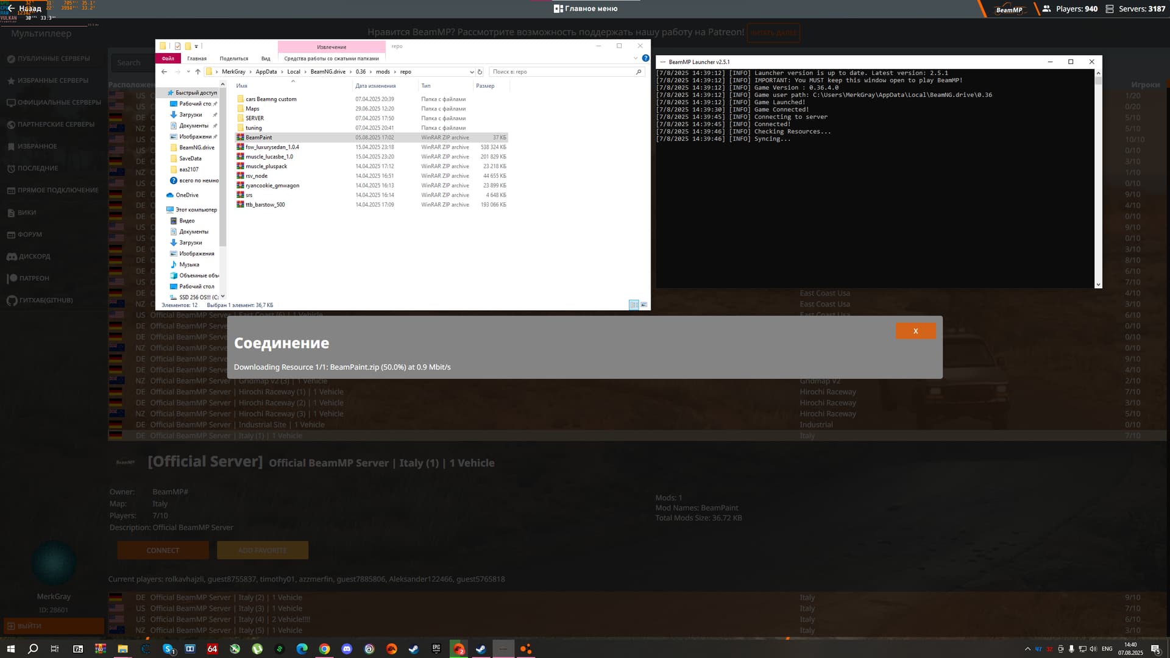Open File Explorer from the taskbar
This screenshot has height=658, width=1170.
pyautogui.click(x=122, y=649)
